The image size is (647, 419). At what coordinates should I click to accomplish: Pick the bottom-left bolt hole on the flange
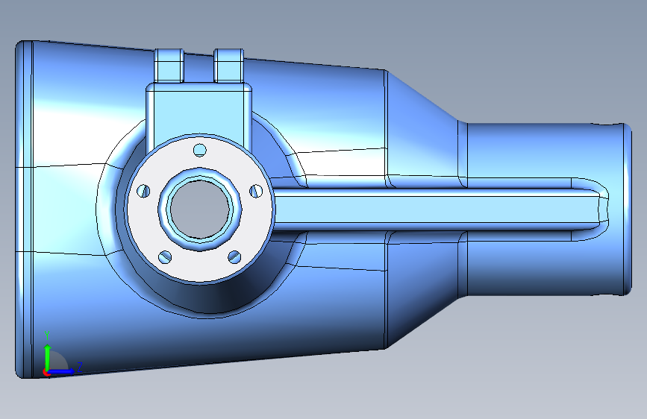click(x=165, y=257)
